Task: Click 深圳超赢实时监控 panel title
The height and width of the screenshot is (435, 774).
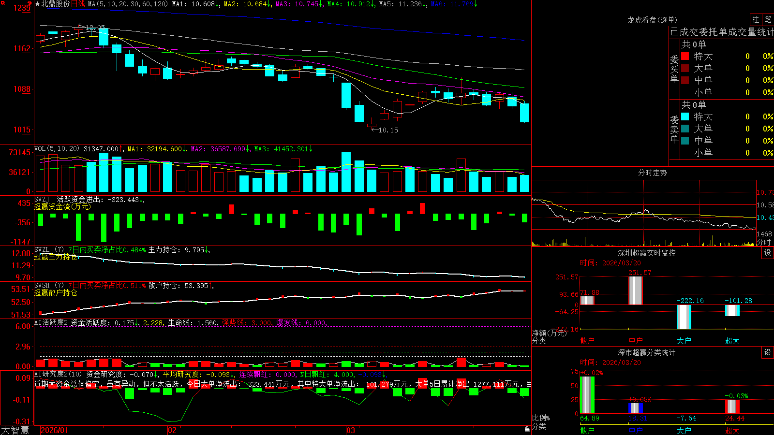Action: [647, 253]
